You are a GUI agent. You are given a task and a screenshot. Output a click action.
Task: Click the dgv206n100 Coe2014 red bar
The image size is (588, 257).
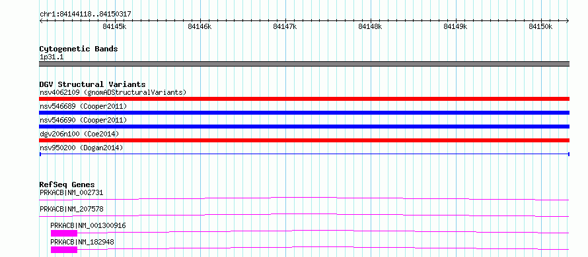tap(304, 140)
